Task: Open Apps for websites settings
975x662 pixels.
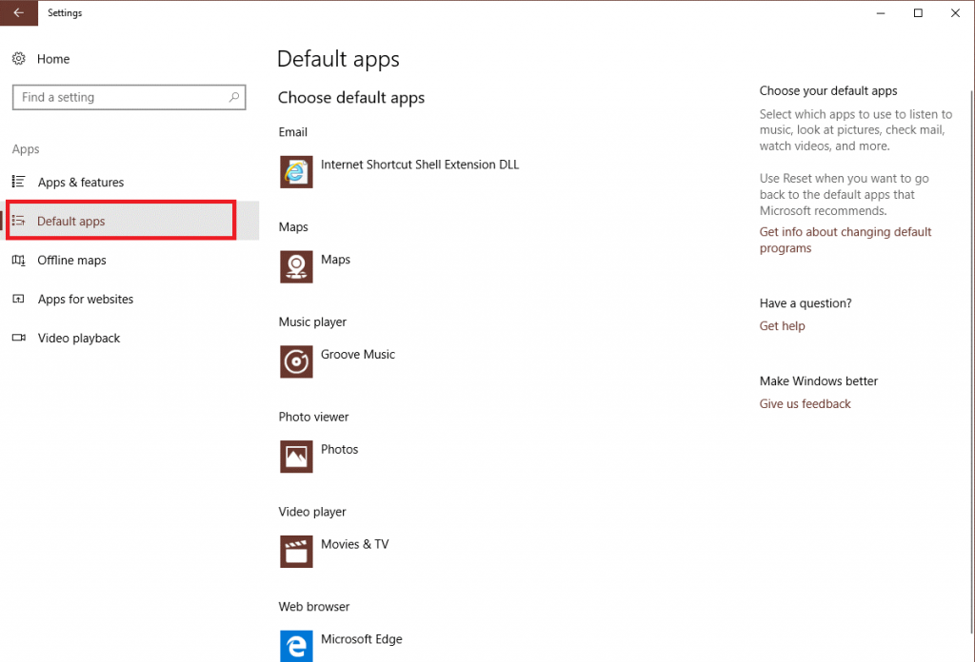Action: coord(85,300)
